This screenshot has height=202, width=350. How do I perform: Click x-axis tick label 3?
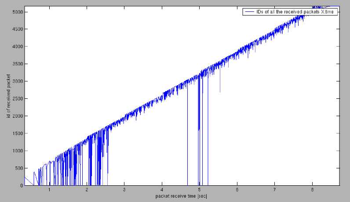point(124,190)
